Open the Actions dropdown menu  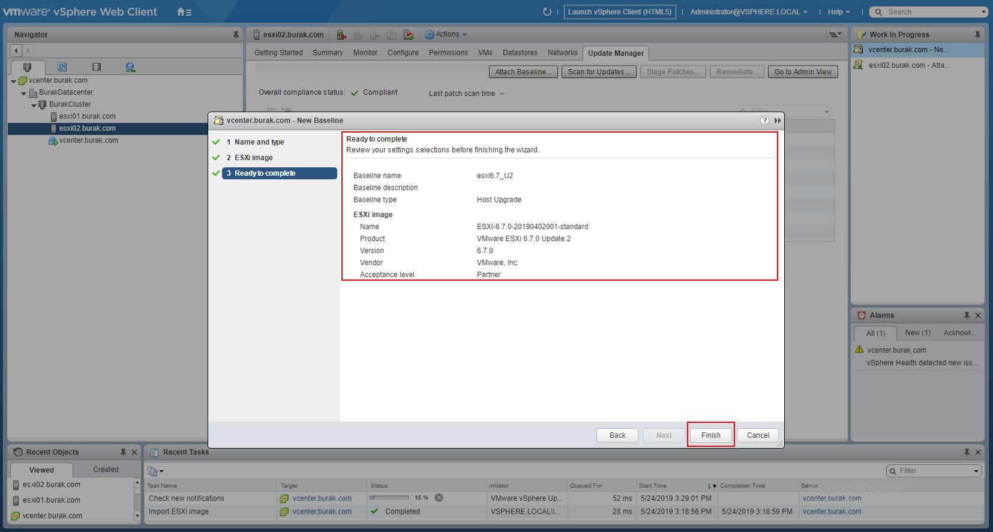coord(446,35)
